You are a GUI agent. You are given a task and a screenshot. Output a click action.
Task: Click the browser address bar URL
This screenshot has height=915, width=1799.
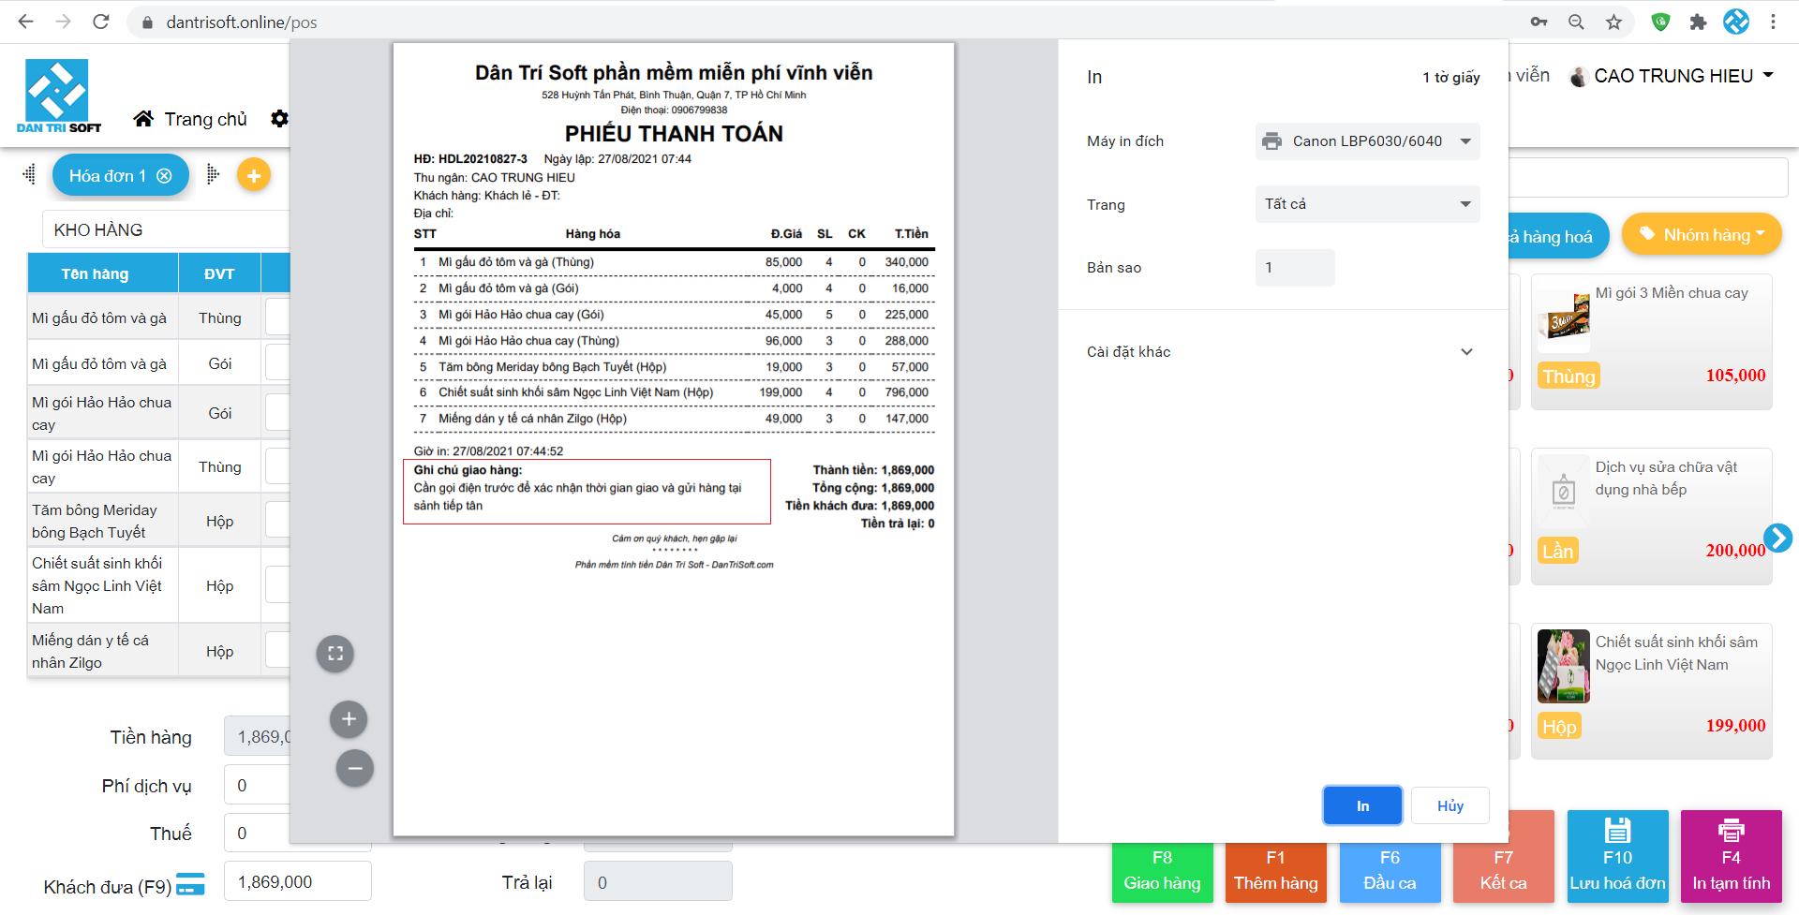click(x=241, y=22)
